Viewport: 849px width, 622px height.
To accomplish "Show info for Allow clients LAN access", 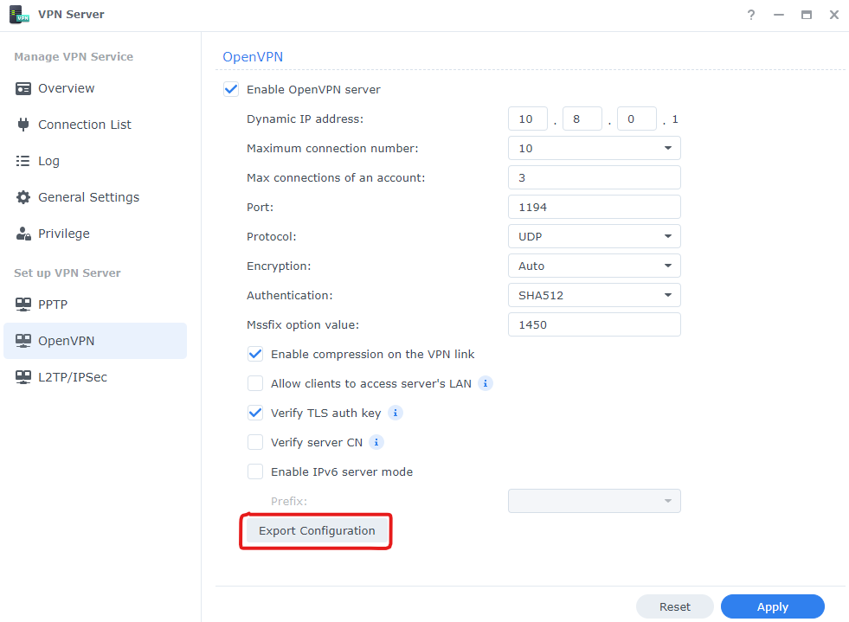I will click(x=486, y=383).
